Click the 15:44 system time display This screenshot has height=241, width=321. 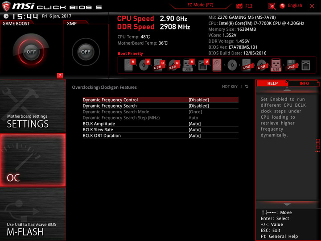[x=25, y=17]
